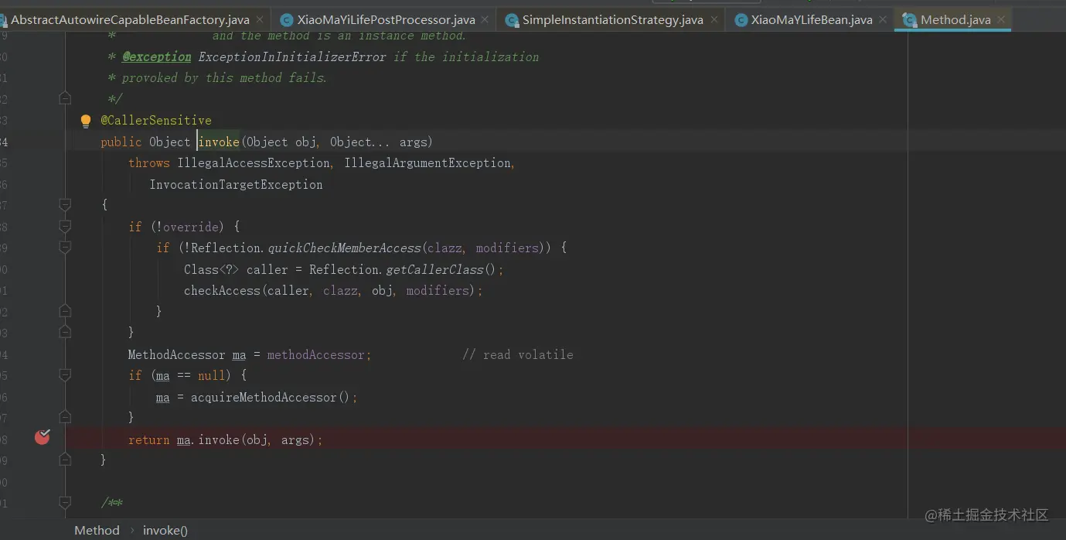1066x540 pixels.
Task: Close the XiaoMaYiLifePostProcessor.java tab
Action: 485,20
